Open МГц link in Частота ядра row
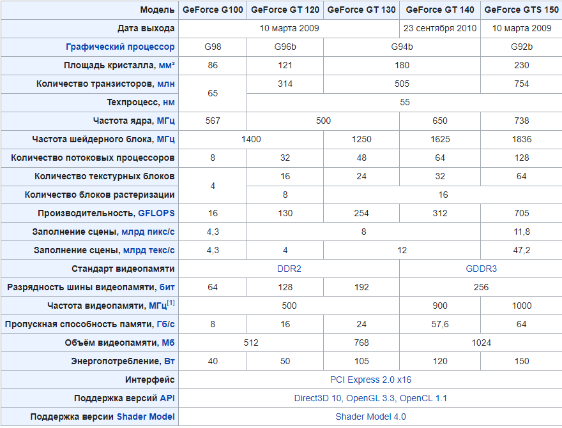The image size is (562, 428). tap(166, 121)
